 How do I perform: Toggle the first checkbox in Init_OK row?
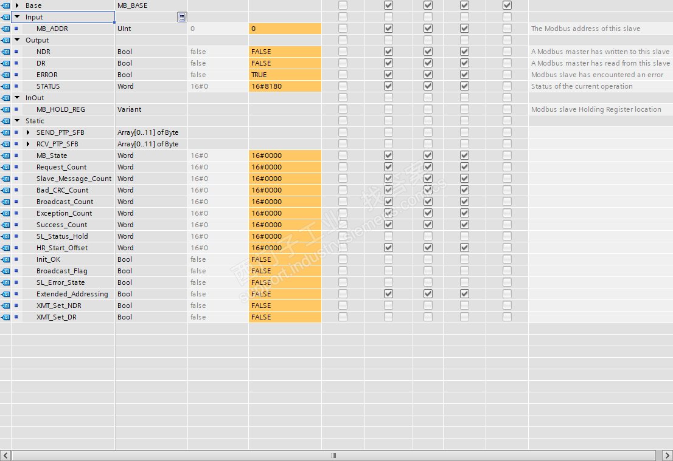click(x=343, y=259)
